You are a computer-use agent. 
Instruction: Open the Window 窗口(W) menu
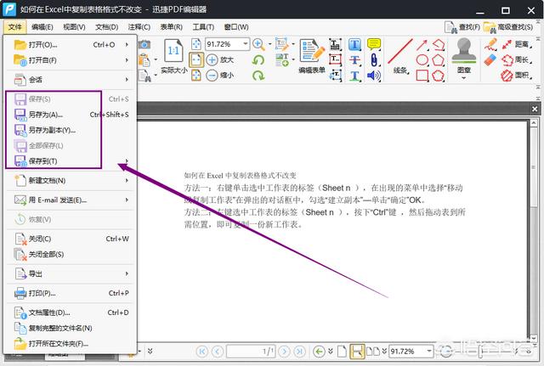[236, 27]
